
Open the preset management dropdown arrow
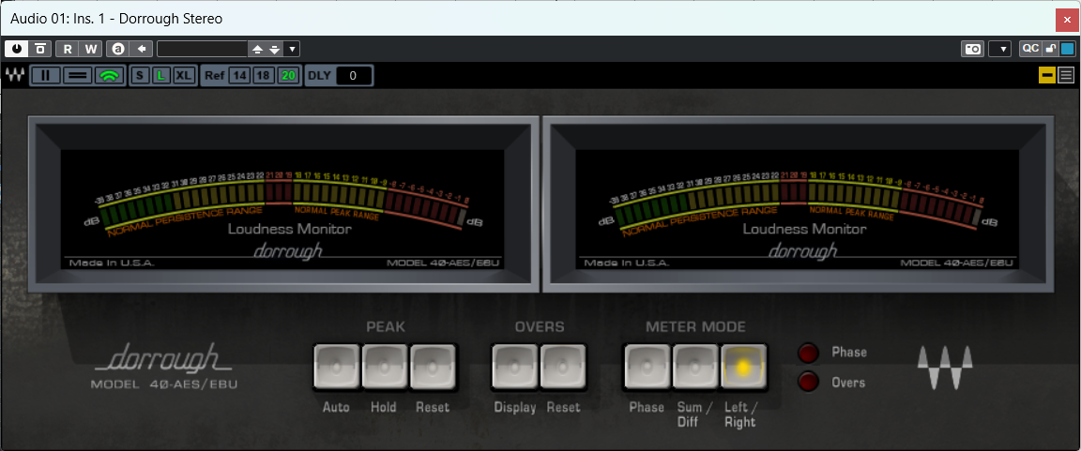tap(292, 49)
